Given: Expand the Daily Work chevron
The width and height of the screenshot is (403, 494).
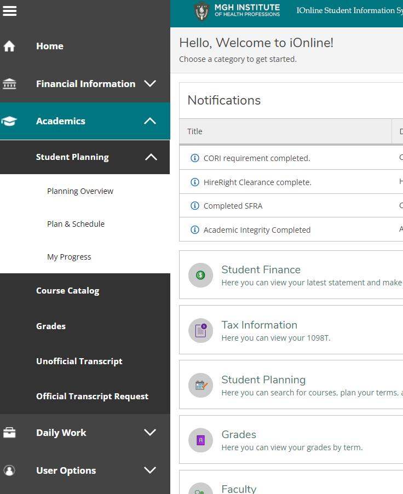Looking at the screenshot, I should point(150,433).
